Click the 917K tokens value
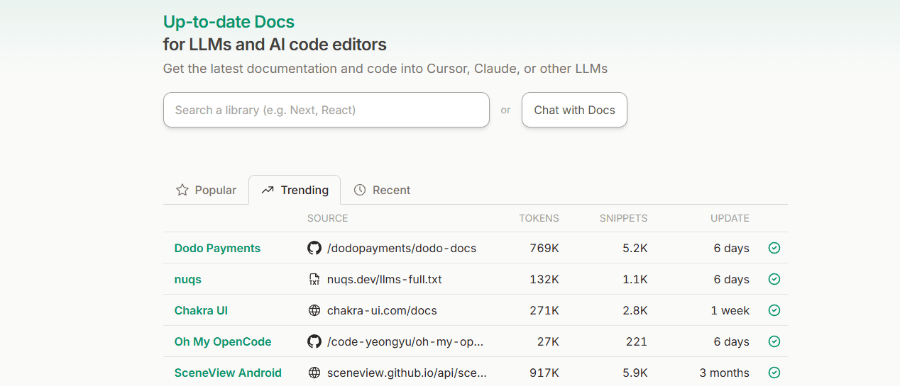This screenshot has height=386, width=900. pos(544,373)
